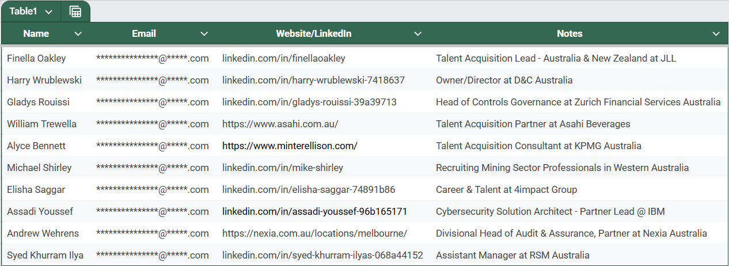Viewport: 729px width, 266px height.
Task: Select Andrew Wehrens notes cell
Action: click(579, 233)
